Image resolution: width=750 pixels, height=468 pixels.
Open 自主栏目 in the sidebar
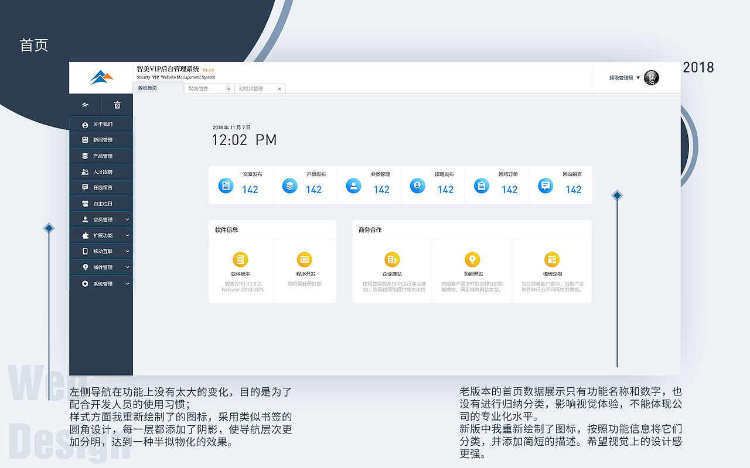pyautogui.click(x=101, y=204)
